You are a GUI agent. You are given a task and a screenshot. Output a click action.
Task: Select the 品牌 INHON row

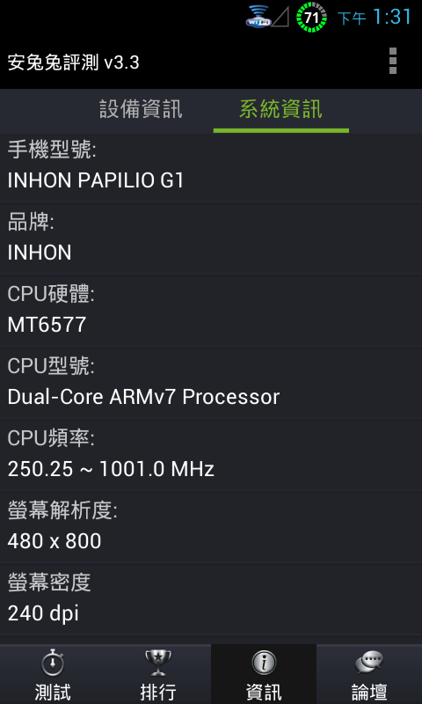coord(211,238)
